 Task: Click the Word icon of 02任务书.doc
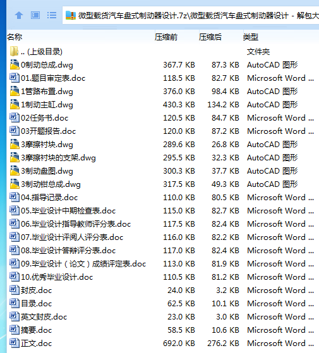(x=15, y=117)
